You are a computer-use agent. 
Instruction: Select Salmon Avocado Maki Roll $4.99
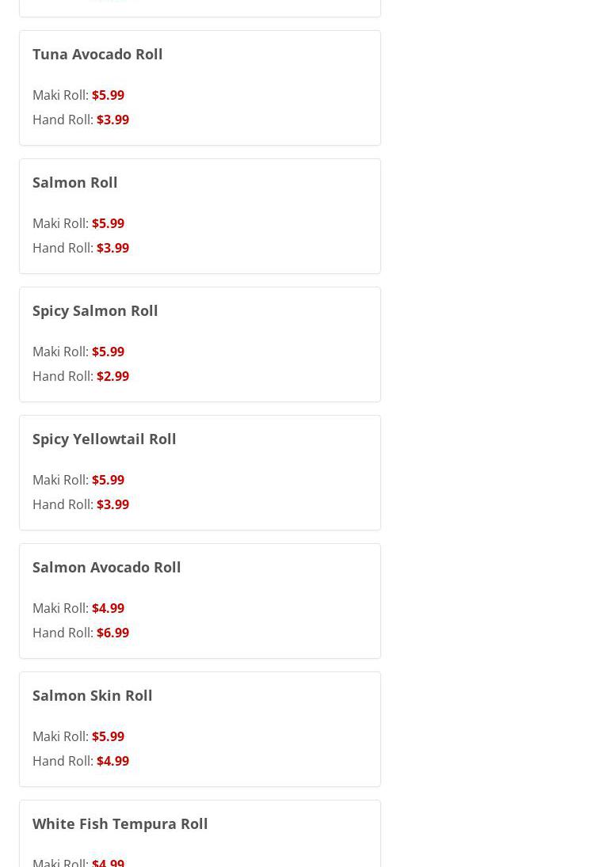click(108, 608)
